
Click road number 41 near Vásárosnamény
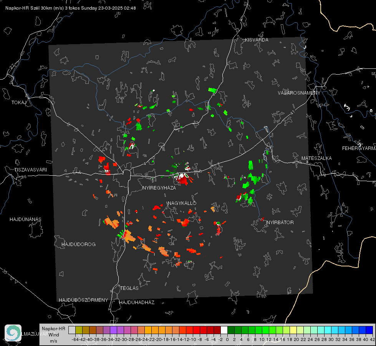(x=292, y=112)
